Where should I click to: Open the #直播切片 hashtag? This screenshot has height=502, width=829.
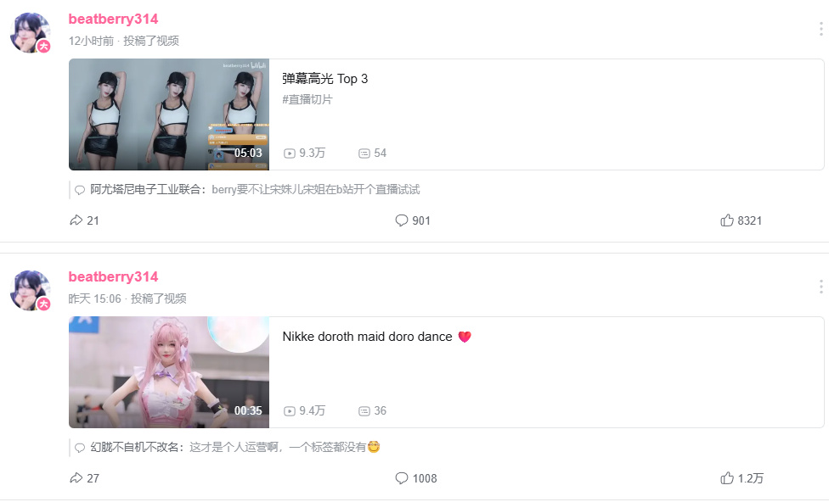307,99
